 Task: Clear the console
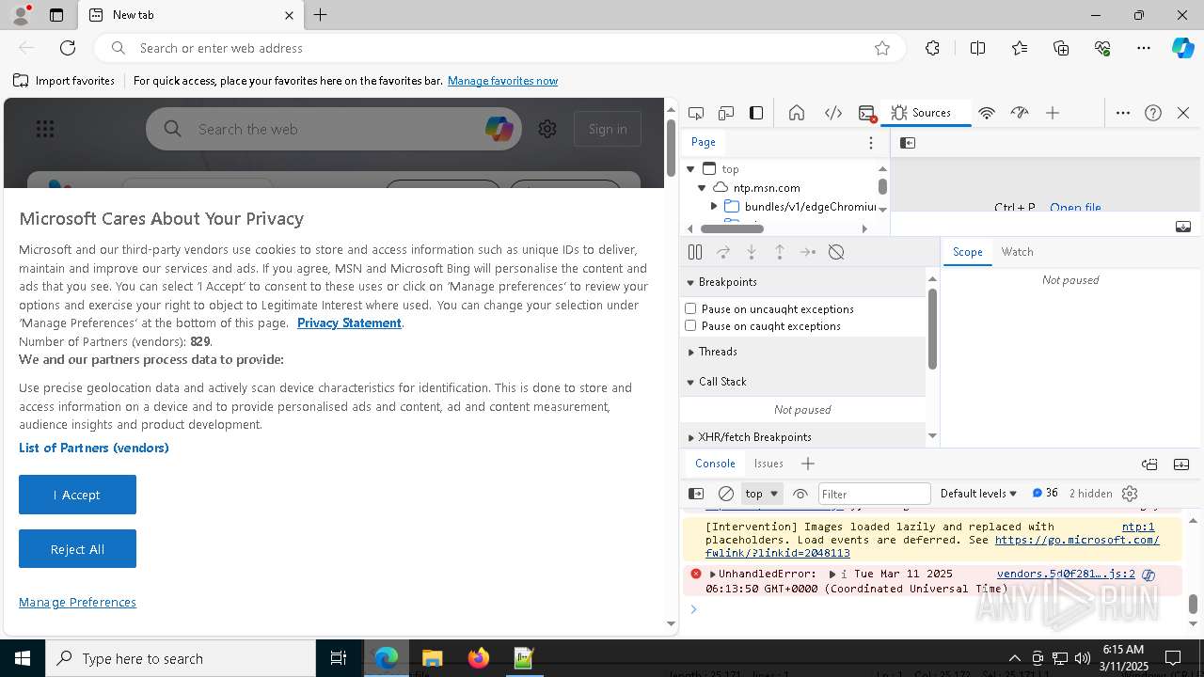(x=726, y=494)
